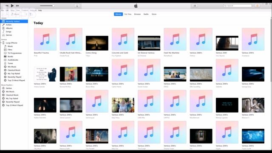The image size is (272, 153).
Task: Adjust the volume slider knob
Action: click(53, 6)
